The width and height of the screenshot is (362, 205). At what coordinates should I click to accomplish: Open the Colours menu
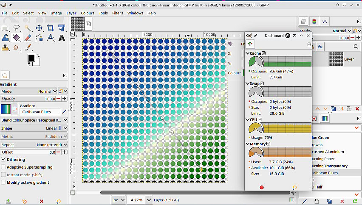pos(88,13)
